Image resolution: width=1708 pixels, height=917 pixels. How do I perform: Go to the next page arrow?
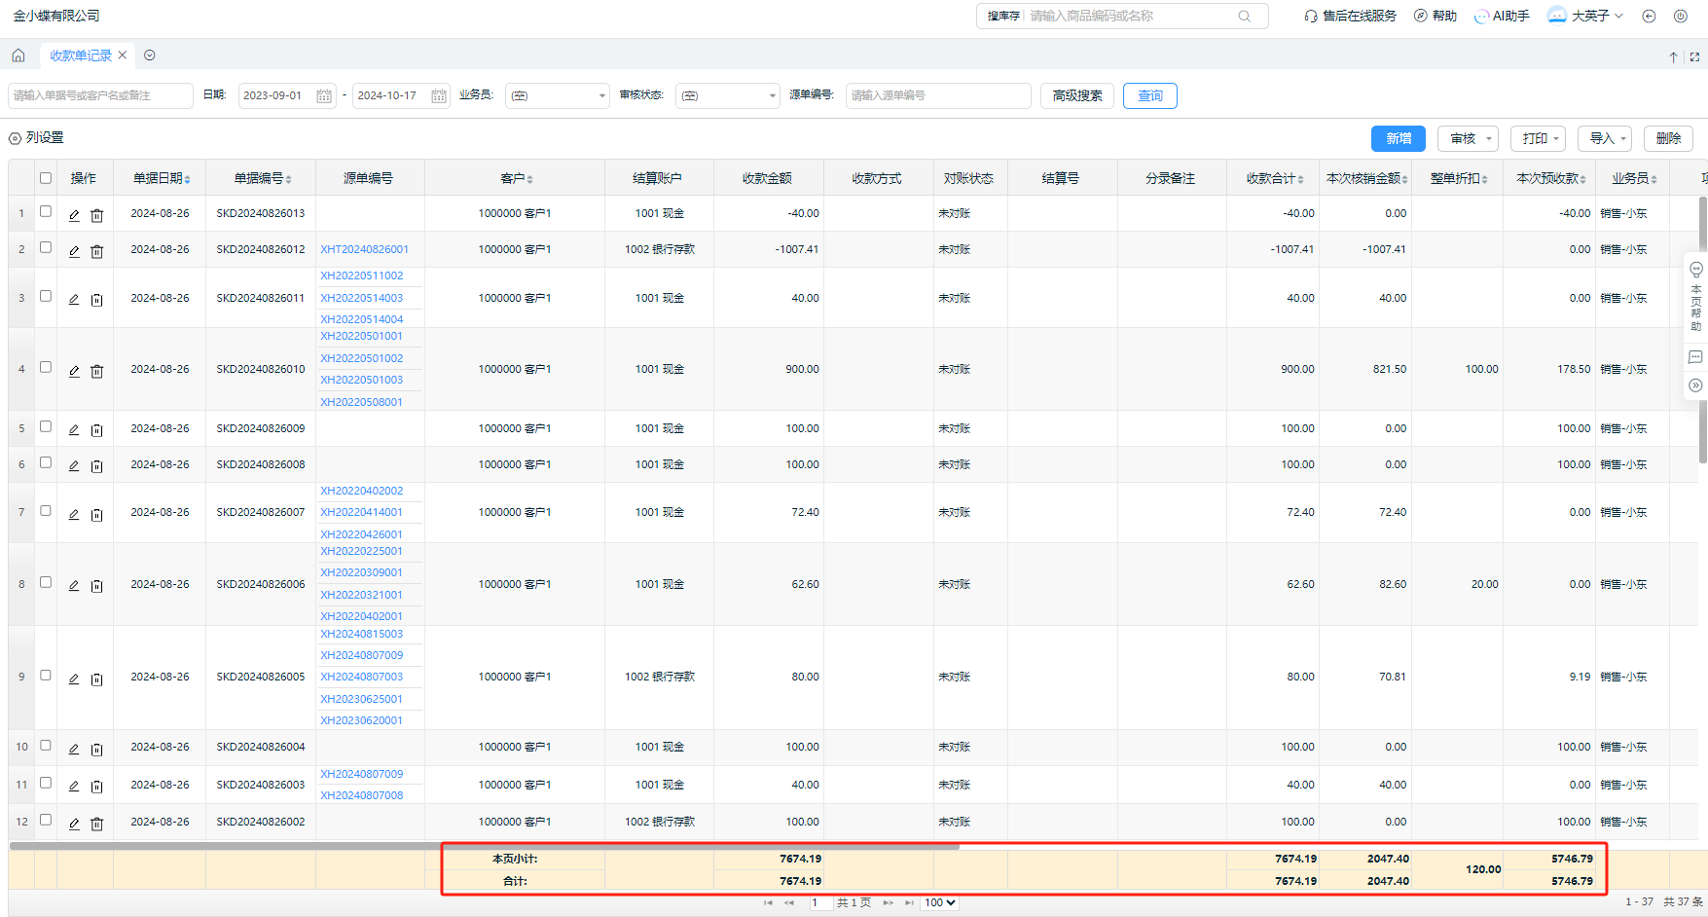coord(888,902)
